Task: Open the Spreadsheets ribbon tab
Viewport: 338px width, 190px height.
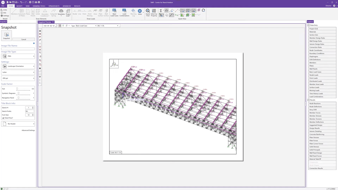Action: click(54, 6)
